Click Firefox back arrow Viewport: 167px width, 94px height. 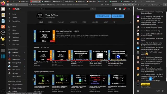tap(8, 5)
